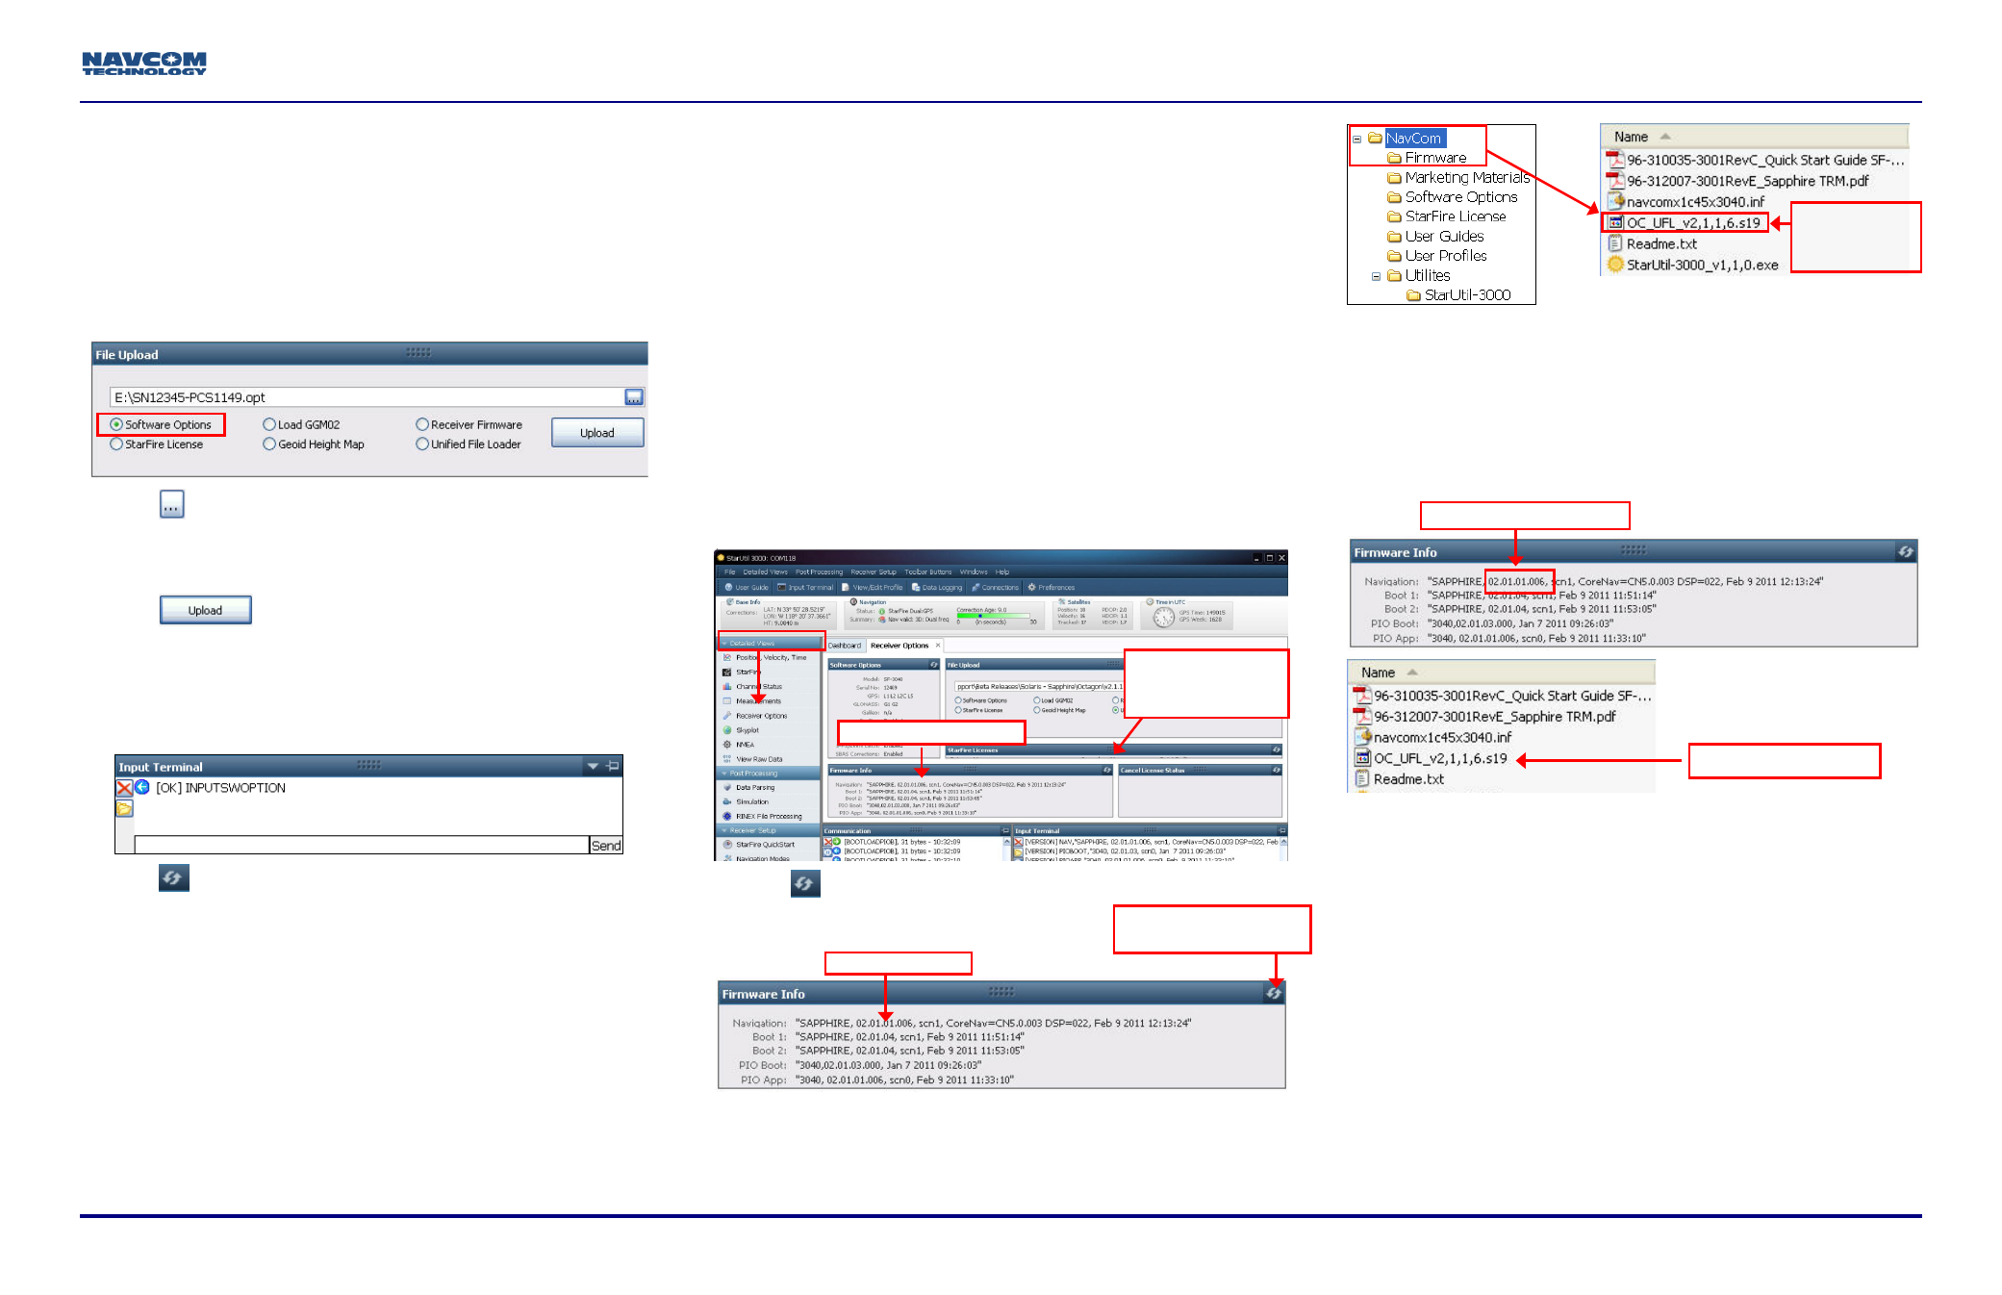Refresh the large bottom Firmware Info panel
The image size is (2002, 1295).
(x=1274, y=994)
